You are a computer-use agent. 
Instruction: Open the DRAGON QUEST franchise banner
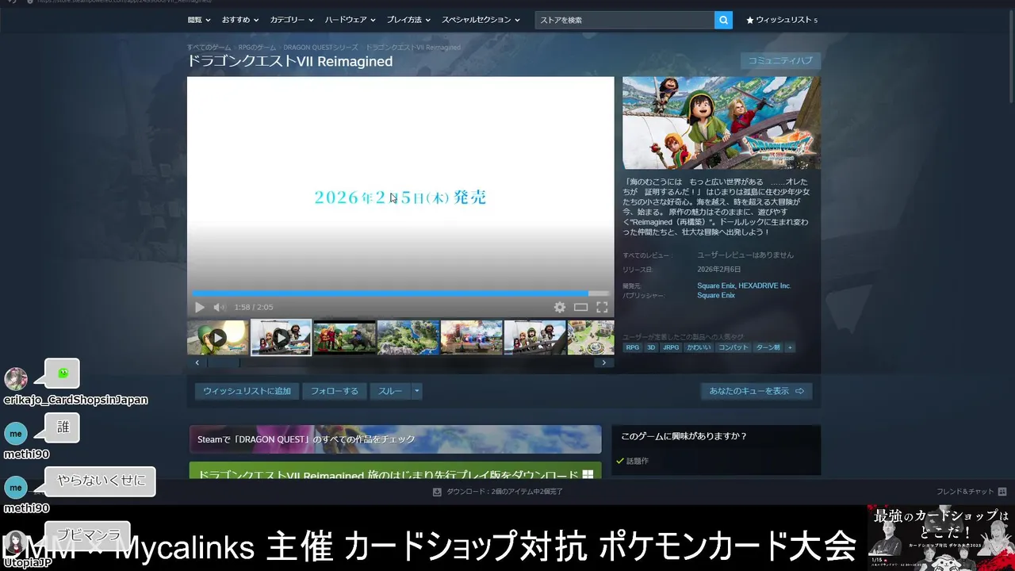click(395, 439)
